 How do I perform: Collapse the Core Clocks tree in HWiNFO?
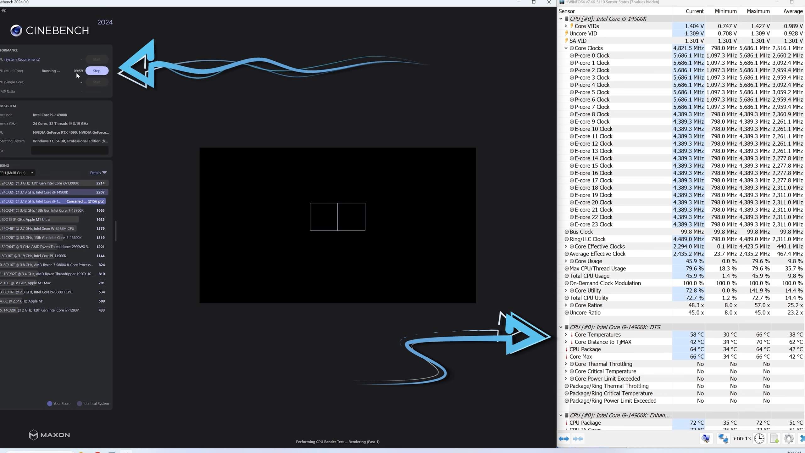coord(566,48)
